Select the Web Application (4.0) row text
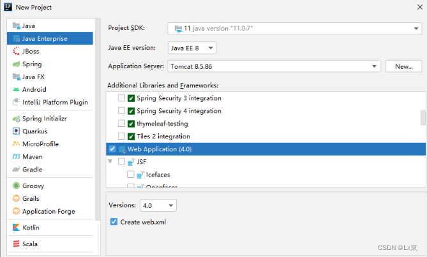 [160, 149]
